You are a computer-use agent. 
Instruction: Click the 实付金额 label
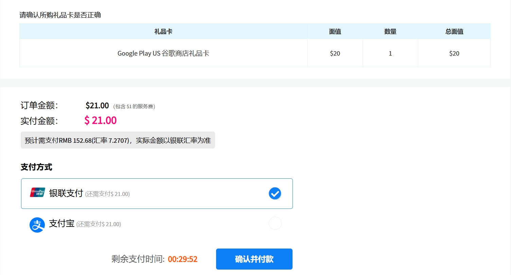pyautogui.click(x=39, y=121)
